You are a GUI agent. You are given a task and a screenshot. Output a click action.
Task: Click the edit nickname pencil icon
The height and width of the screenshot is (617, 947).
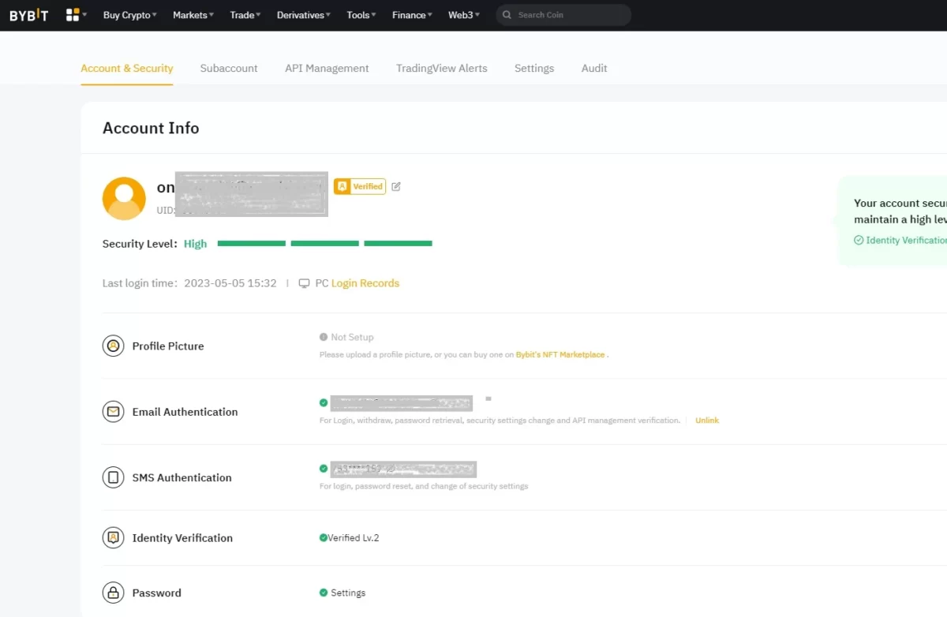click(396, 187)
